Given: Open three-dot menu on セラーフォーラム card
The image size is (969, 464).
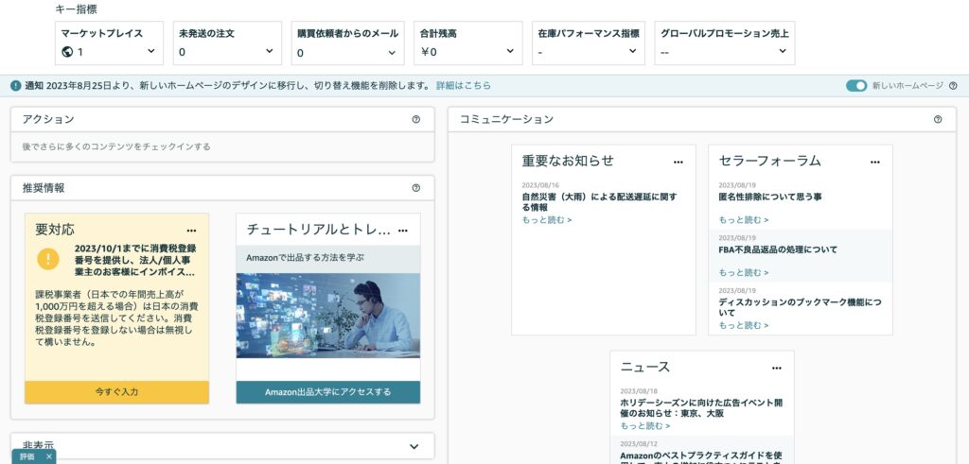Looking at the screenshot, I should click(875, 163).
